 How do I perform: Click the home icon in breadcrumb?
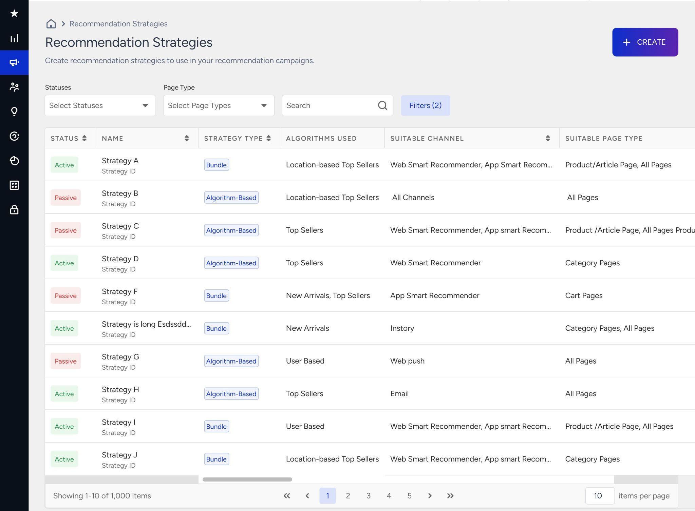coord(51,24)
